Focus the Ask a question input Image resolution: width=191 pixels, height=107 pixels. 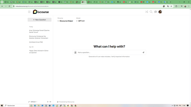(x=109, y=52)
